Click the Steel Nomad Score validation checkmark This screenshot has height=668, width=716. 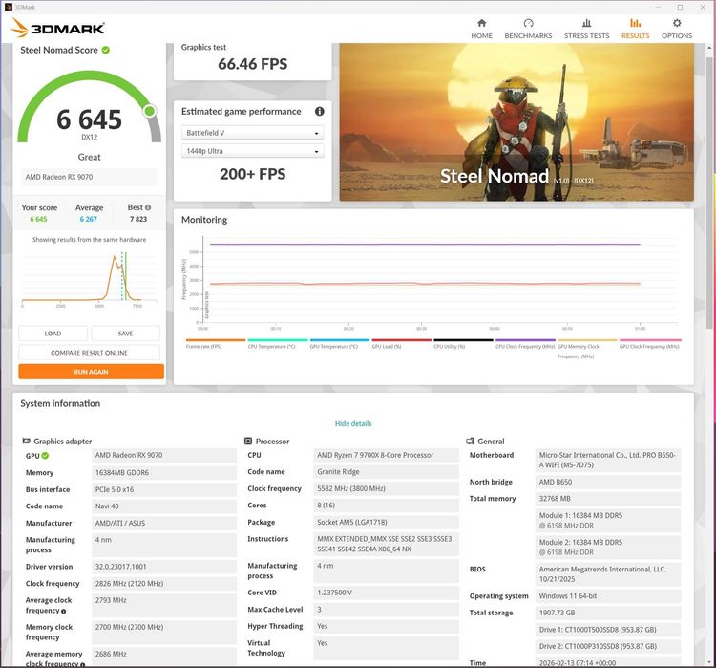[105, 50]
